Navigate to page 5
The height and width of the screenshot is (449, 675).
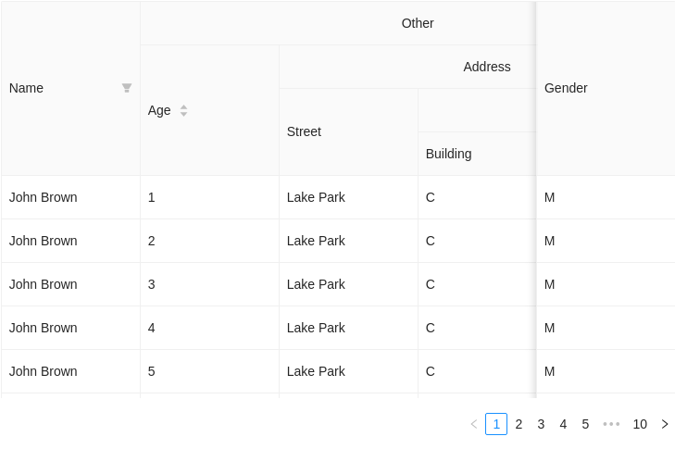click(x=585, y=424)
